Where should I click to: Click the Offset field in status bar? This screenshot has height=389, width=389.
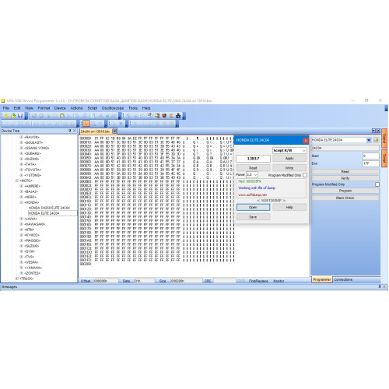105,281
